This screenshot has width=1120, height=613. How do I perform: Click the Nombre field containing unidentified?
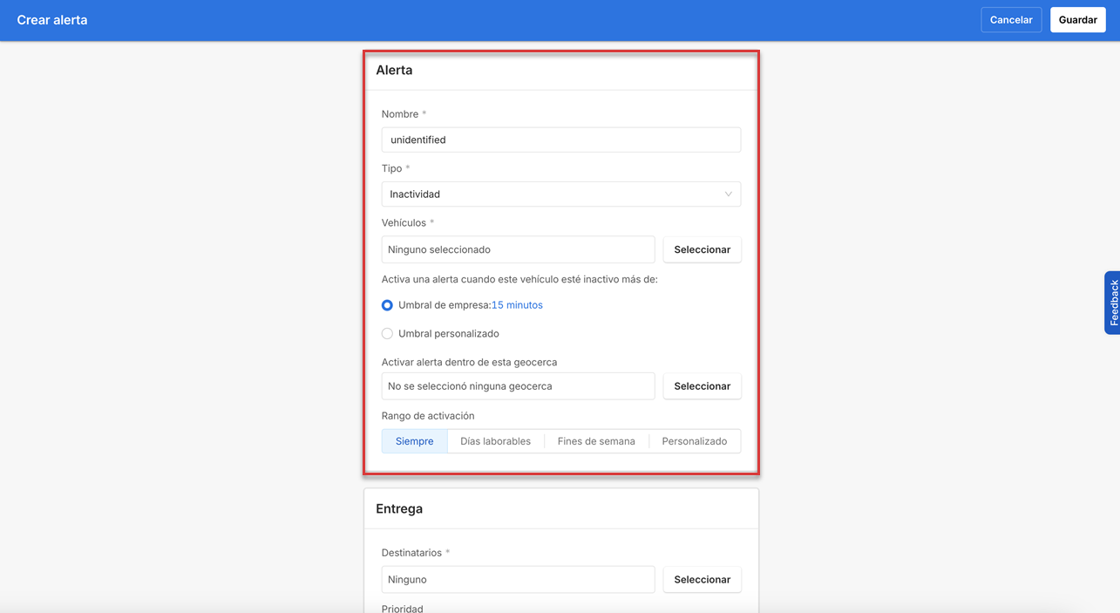(560, 140)
